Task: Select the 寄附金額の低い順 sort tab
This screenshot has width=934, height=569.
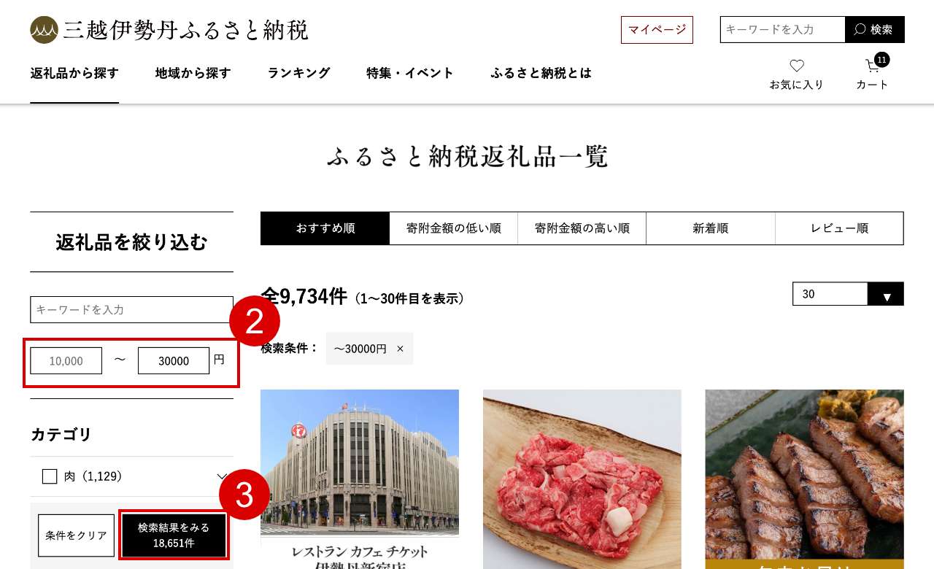Action: point(454,228)
